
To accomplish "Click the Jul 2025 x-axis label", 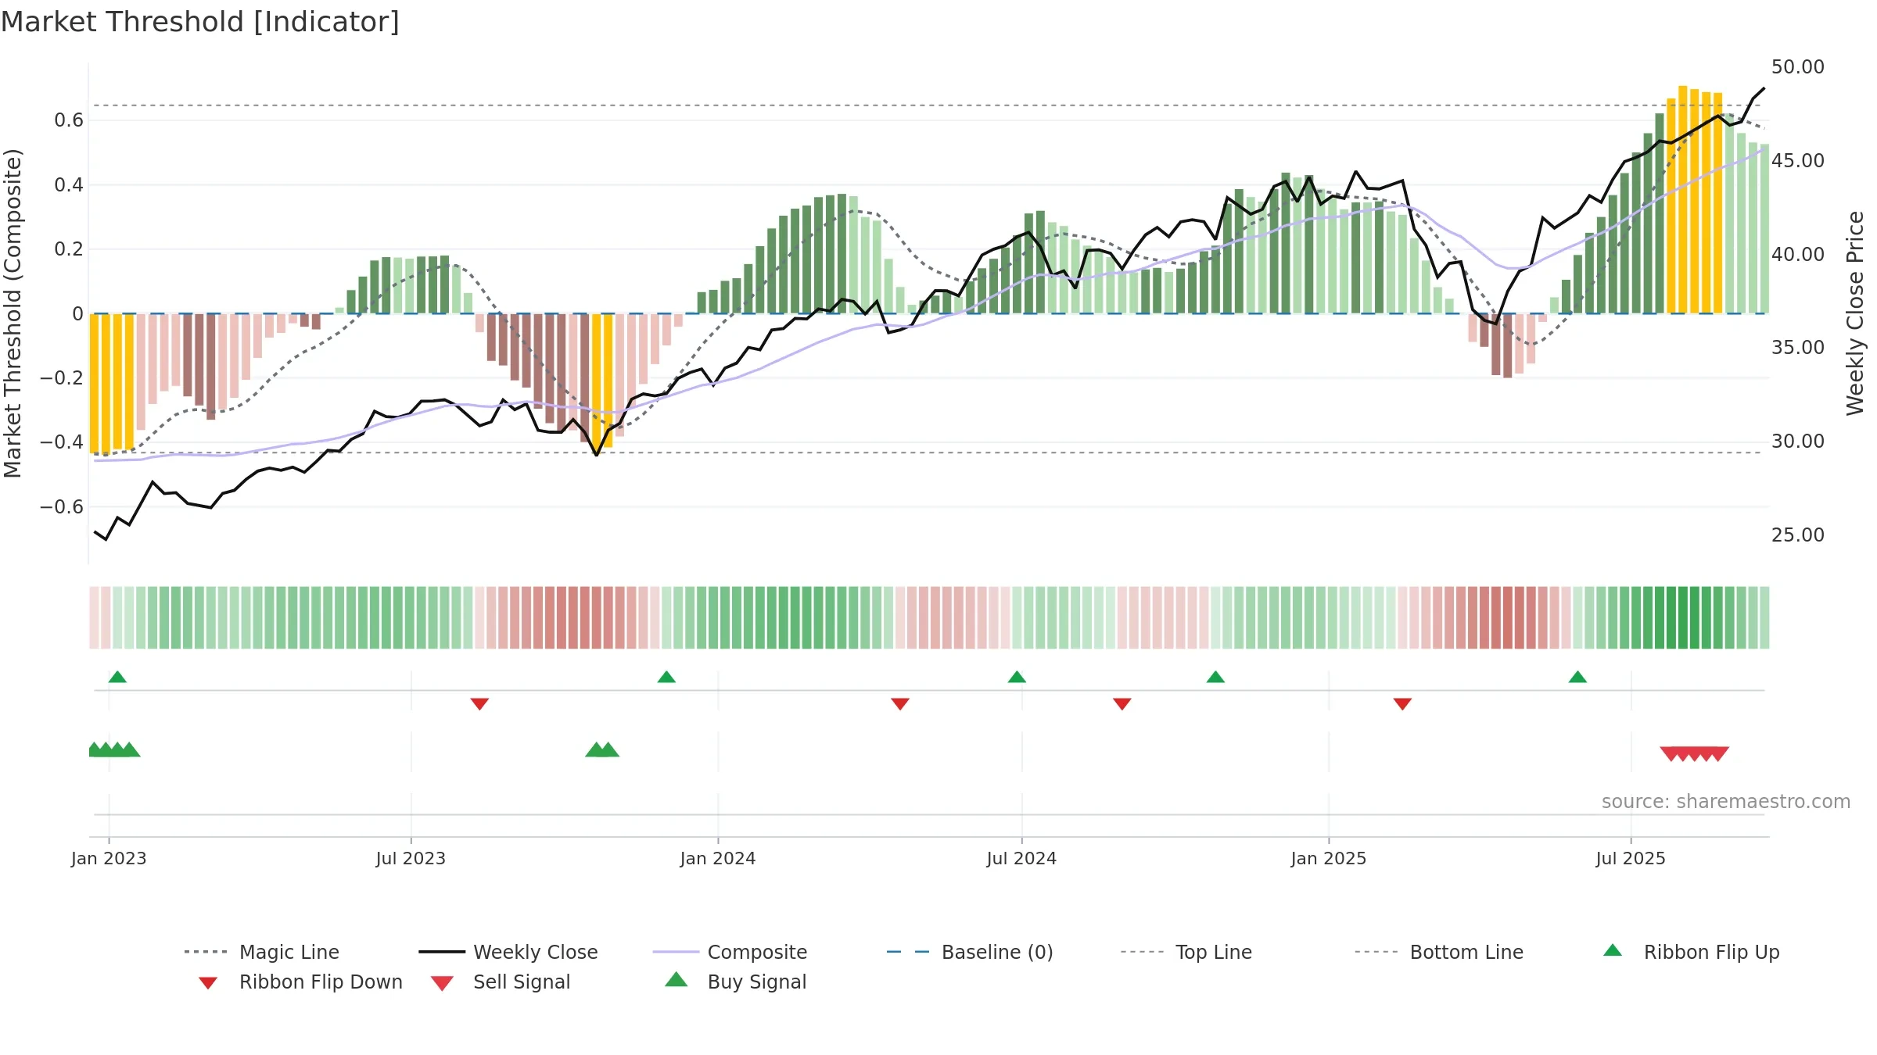I will click(x=1631, y=858).
